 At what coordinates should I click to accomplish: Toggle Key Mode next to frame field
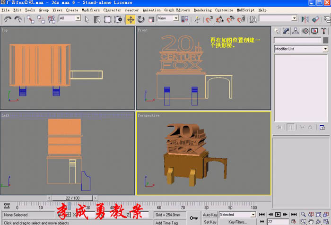click(x=262, y=221)
